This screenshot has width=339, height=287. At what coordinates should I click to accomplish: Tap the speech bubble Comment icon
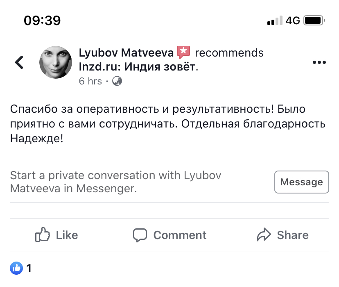[x=140, y=235]
